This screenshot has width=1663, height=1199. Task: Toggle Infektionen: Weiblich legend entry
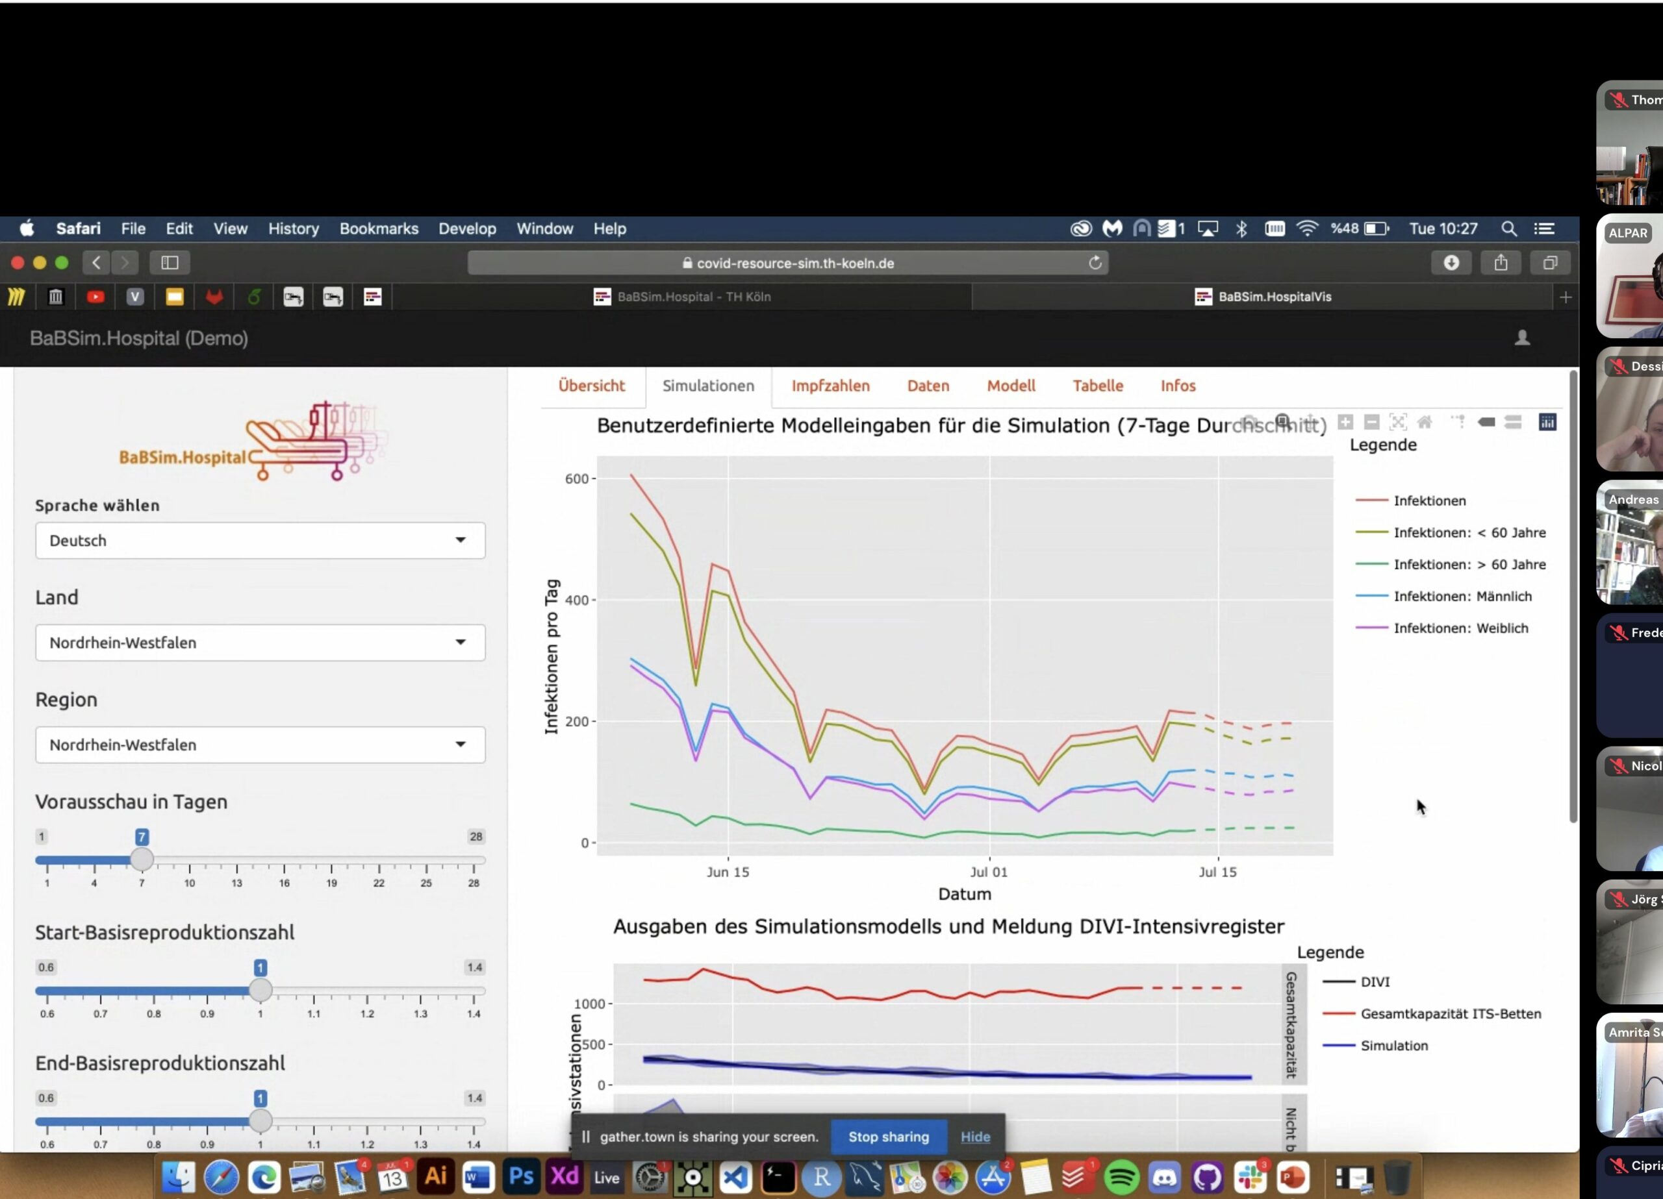[1441, 628]
